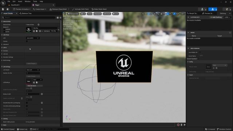
Task: Open the Tools menu
Action: (x=35, y=1)
